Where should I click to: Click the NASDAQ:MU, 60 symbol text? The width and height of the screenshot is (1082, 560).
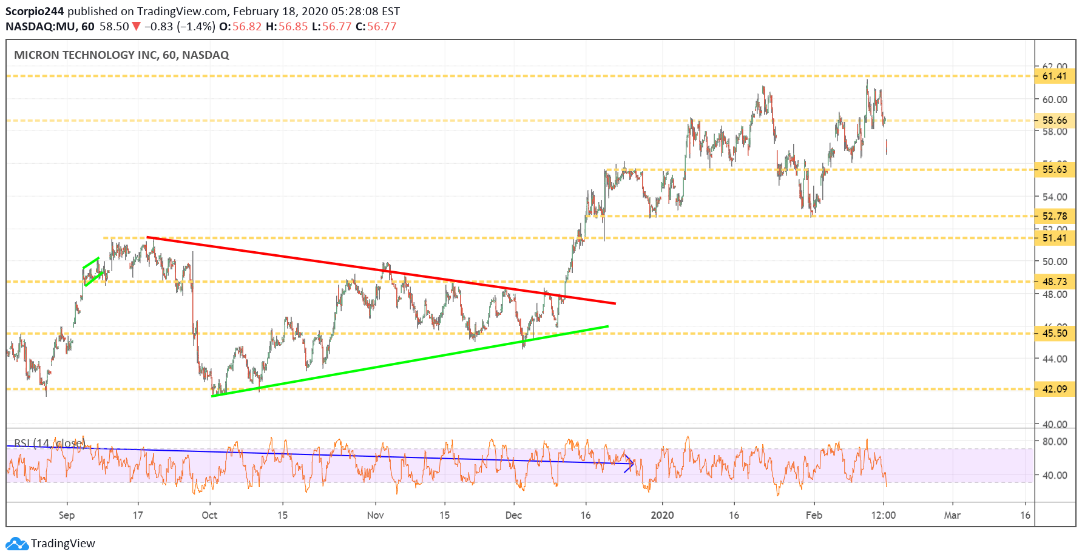coord(50,27)
